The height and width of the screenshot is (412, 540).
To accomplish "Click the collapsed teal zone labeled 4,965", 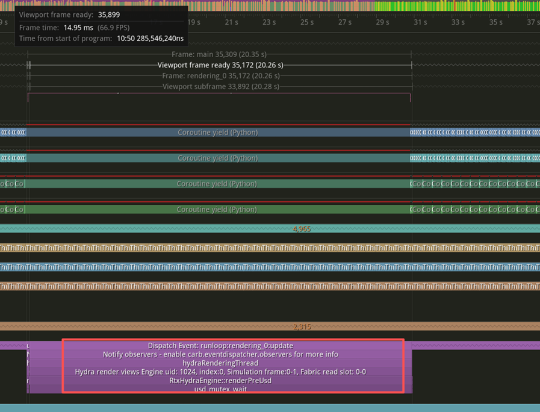I will [301, 229].
